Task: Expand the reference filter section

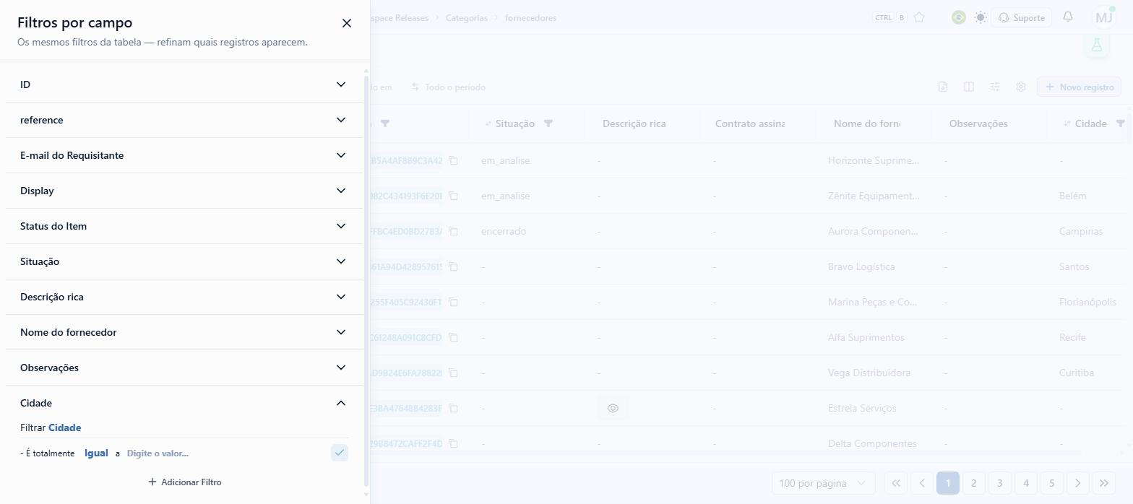Action: click(184, 120)
